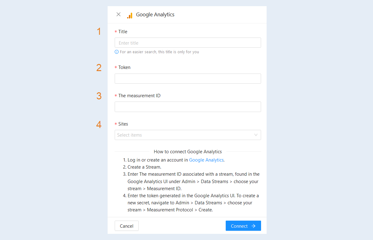Click the 'Google Analytics' dialog title text

point(155,14)
